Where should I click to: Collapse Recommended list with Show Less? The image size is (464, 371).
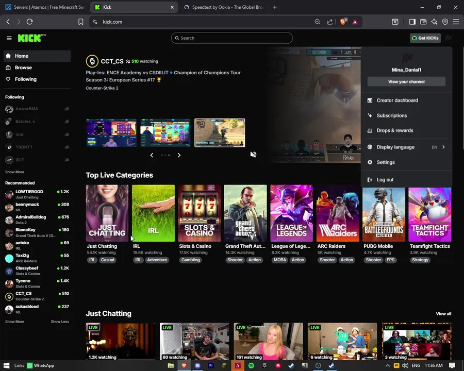[x=60, y=322]
